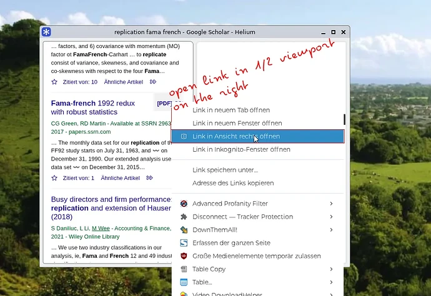
Task: Click the DownThemAll! icon
Action: click(184, 230)
